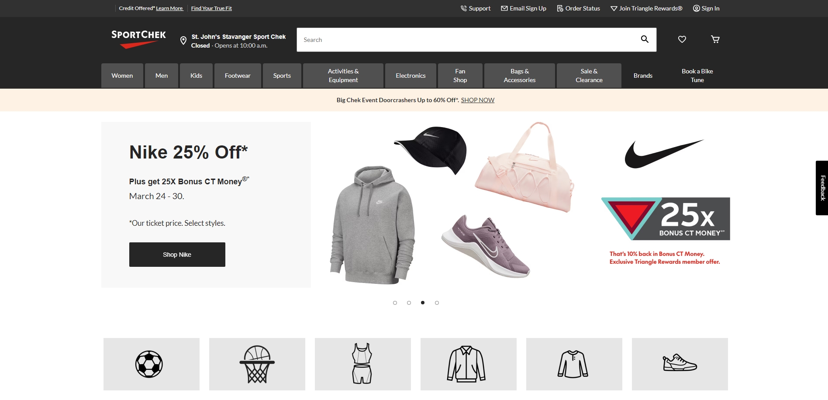The height and width of the screenshot is (400, 828).
Task: Open the Sale & Clearance menu
Action: tap(589, 76)
